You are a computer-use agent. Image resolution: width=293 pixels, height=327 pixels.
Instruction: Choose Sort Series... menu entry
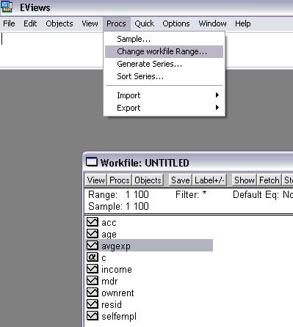(x=164, y=76)
